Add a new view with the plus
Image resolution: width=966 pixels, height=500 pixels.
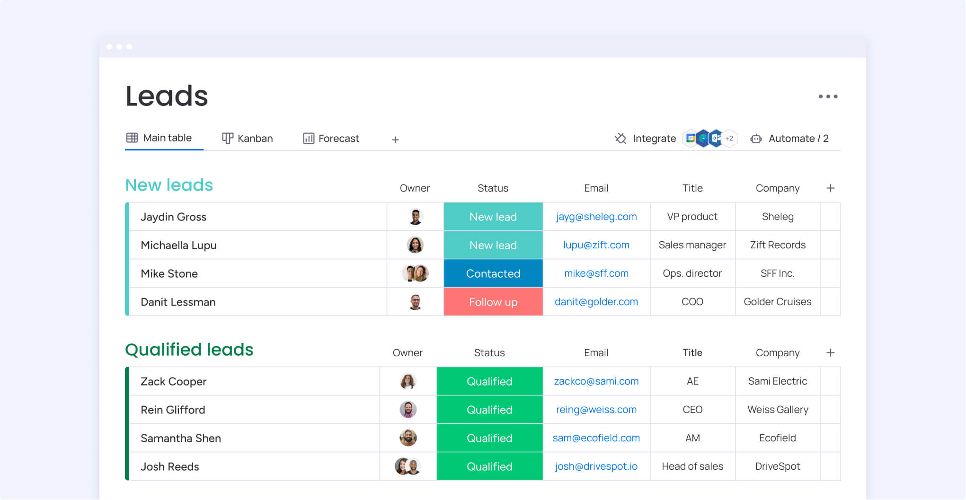click(395, 139)
